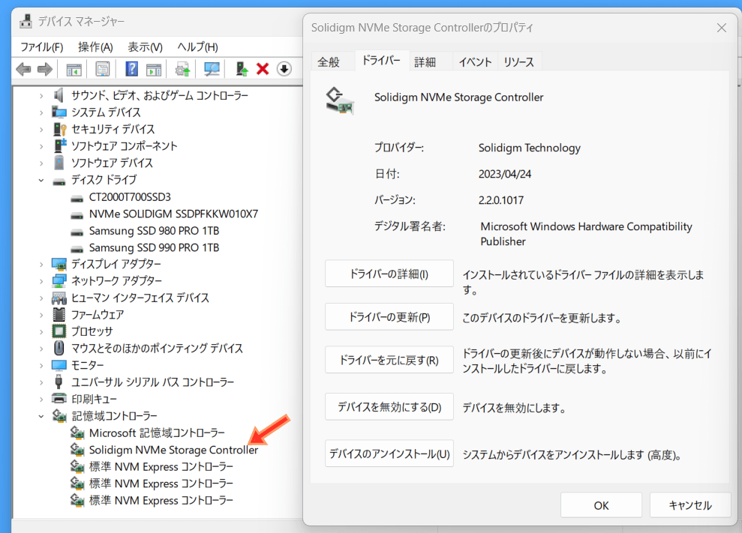Click the firmware chip icon
This screenshot has width=742, height=533.
click(59, 315)
